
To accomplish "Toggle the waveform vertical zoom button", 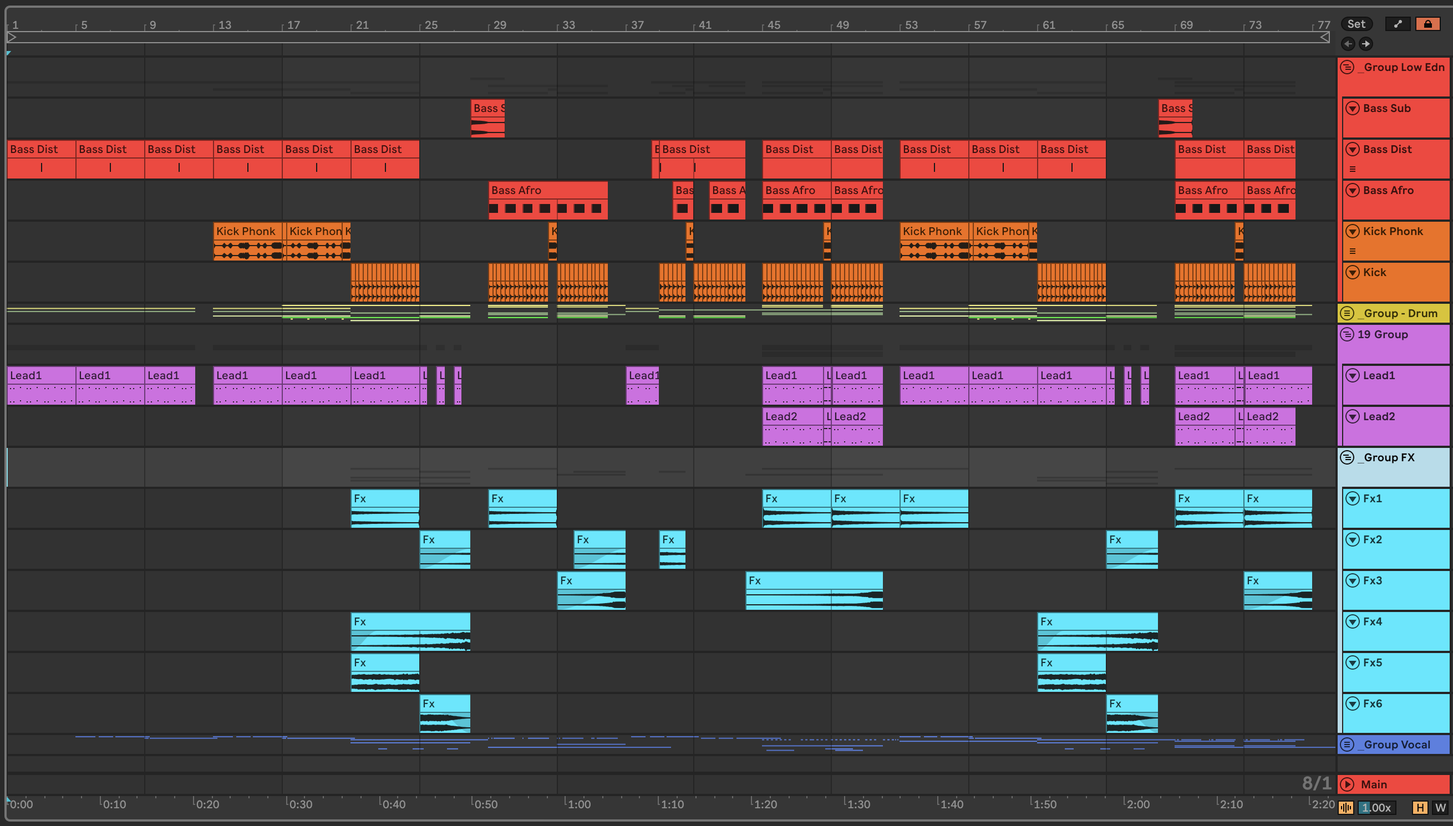I will (1346, 807).
